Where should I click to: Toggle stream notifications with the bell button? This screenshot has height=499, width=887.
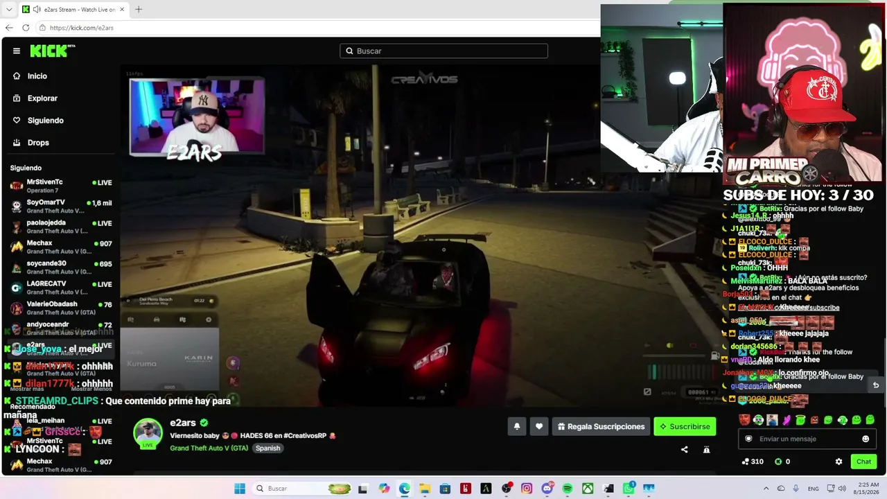point(517,427)
